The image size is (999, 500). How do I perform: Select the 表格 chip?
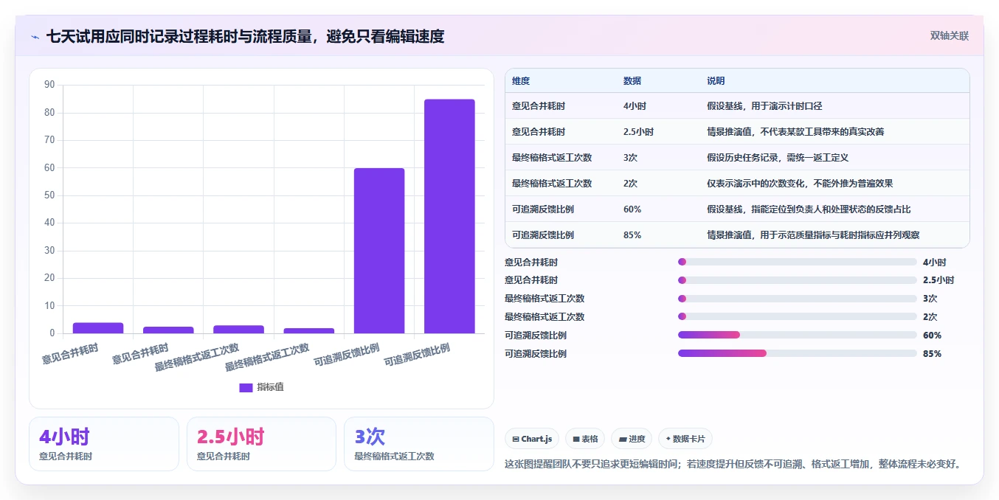(x=584, y=439)
